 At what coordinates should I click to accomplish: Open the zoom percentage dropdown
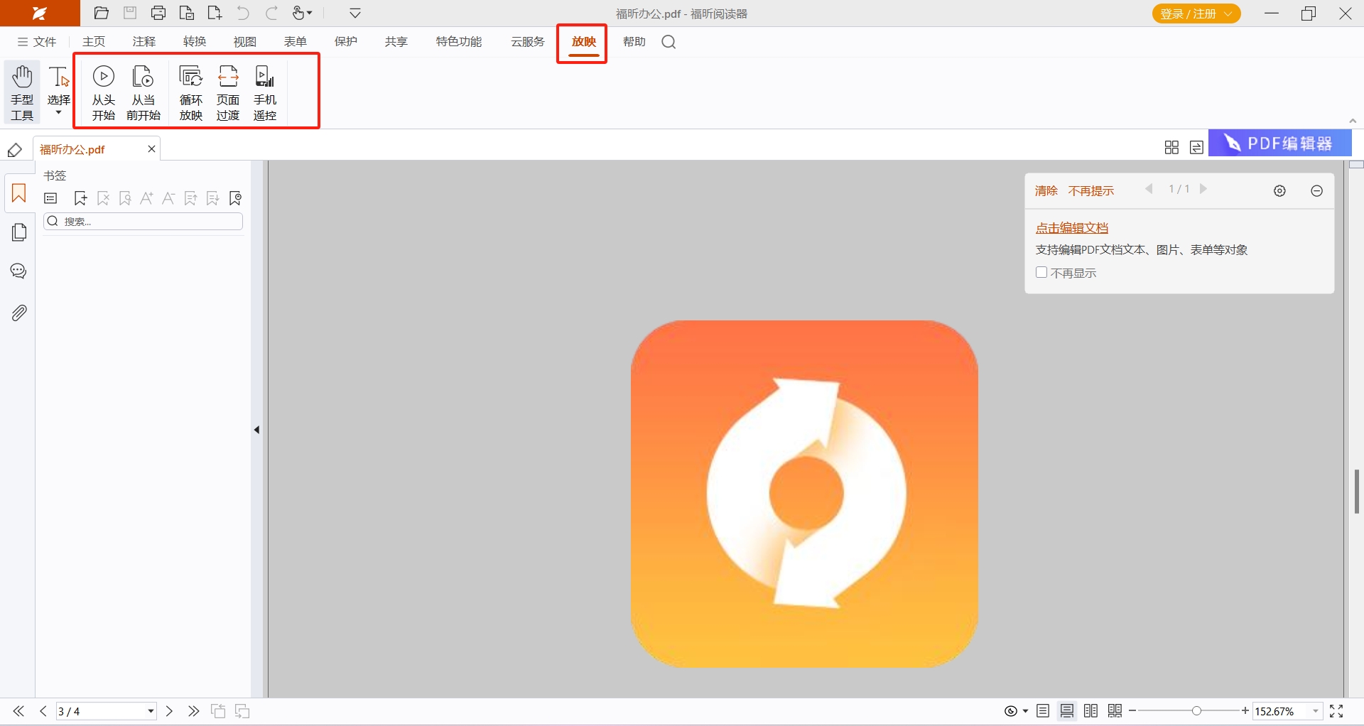[1315, 711]
